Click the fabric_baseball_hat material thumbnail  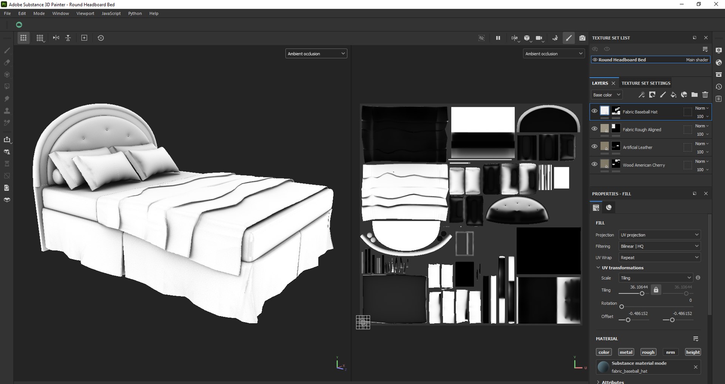(x=603, y=367)
